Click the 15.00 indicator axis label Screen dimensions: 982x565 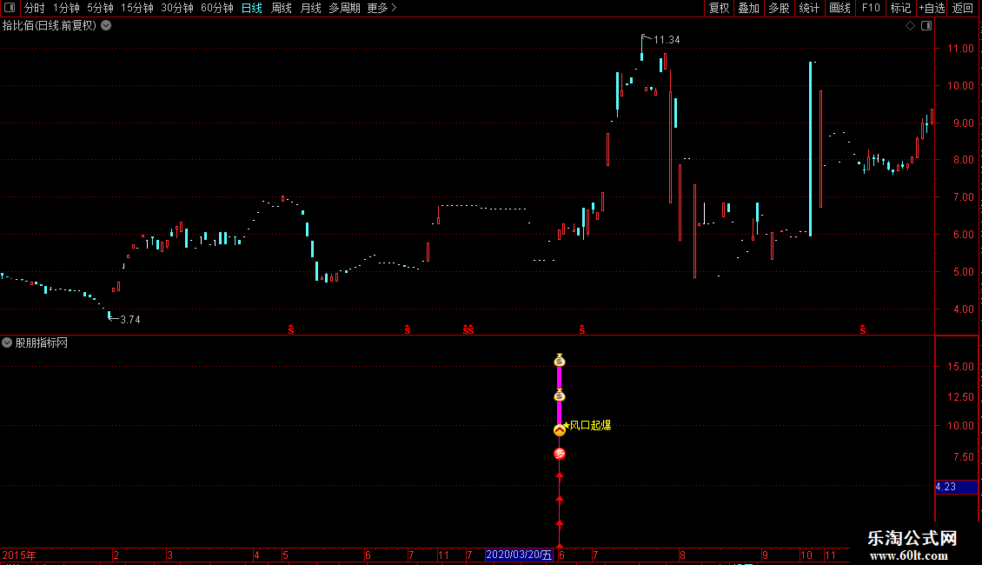[x=960, y=367]
